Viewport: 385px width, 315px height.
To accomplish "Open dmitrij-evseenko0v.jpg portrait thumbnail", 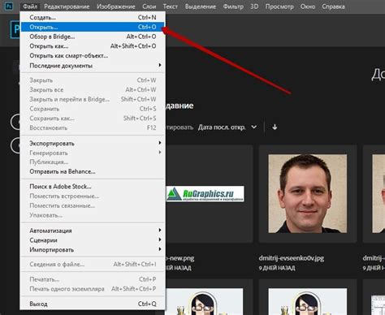I will click(x=308, y=194).
